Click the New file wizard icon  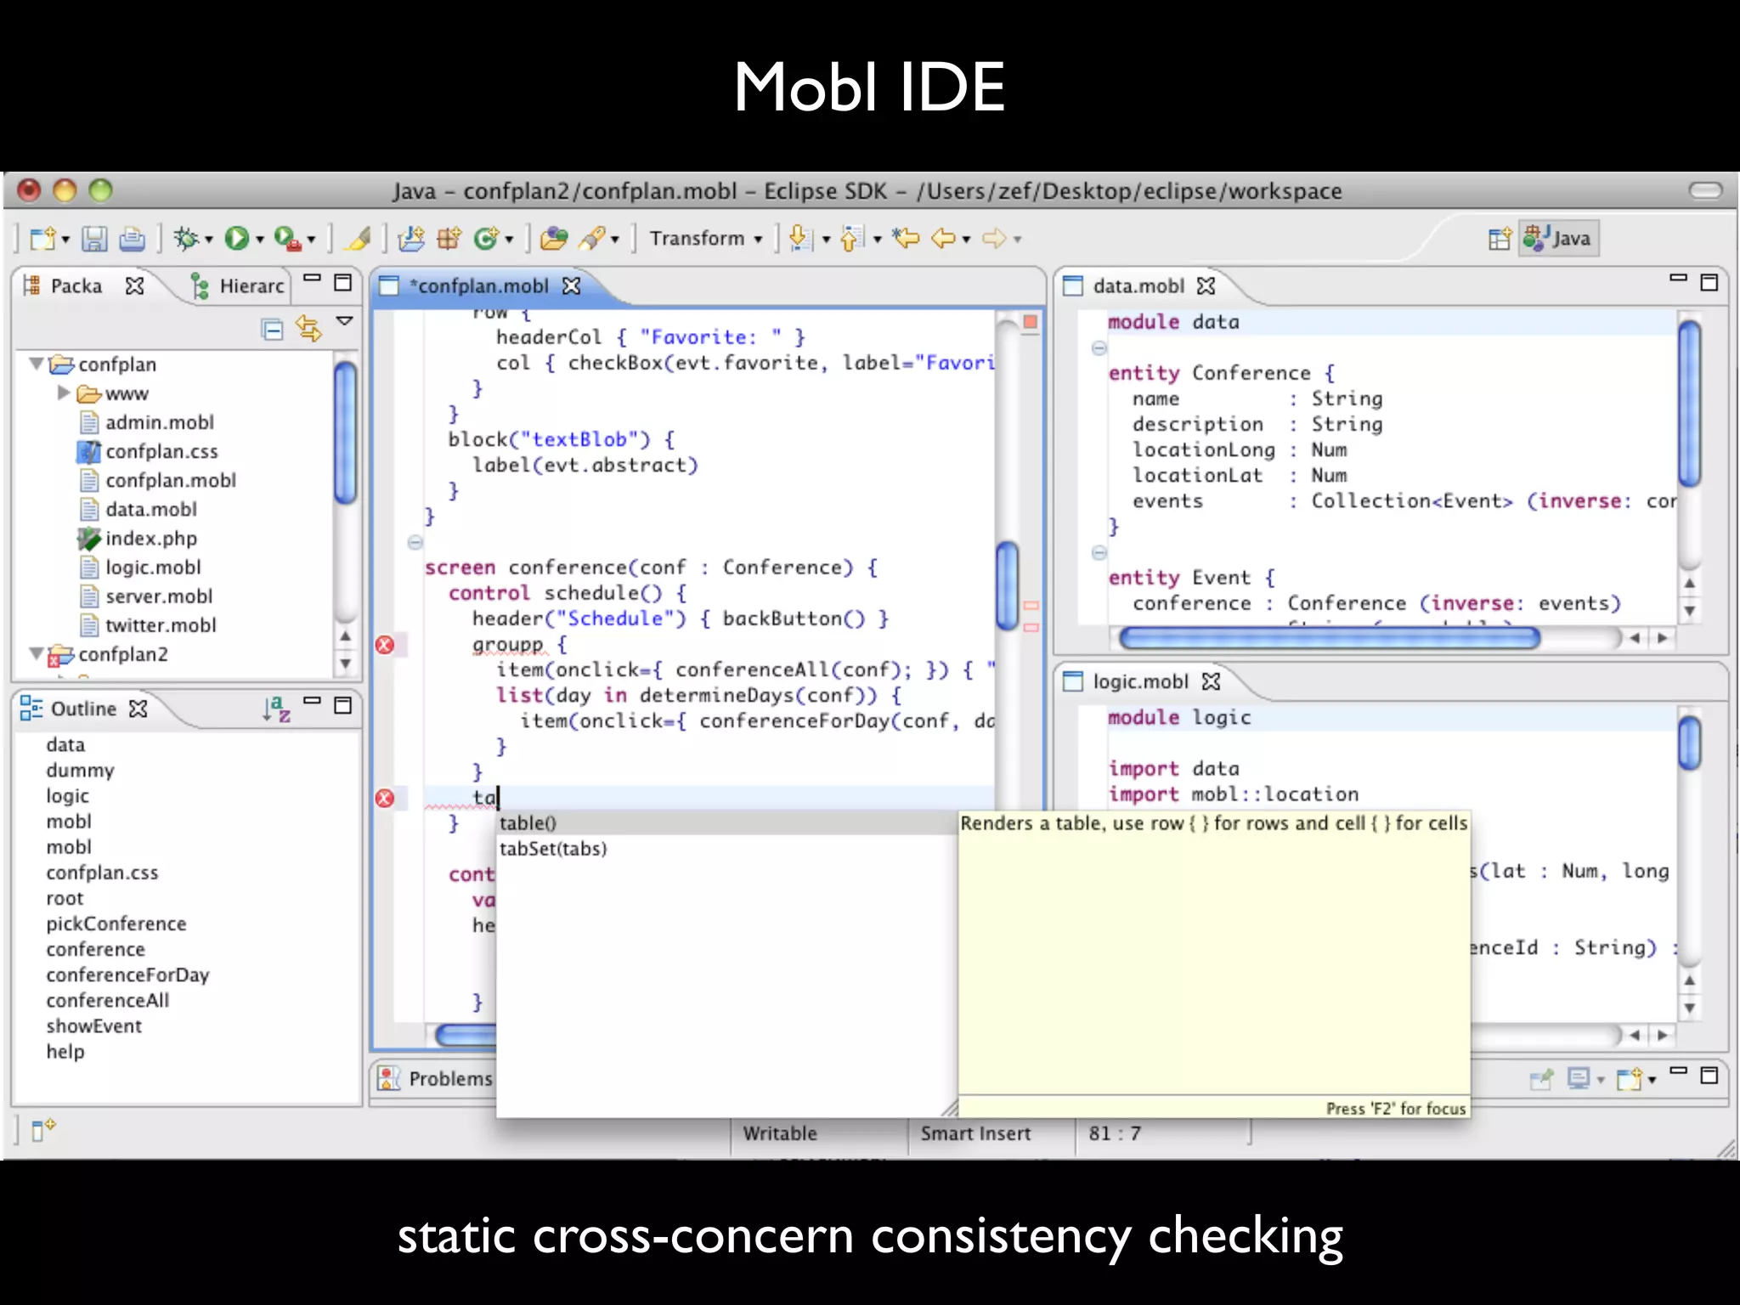pos(42,239)
